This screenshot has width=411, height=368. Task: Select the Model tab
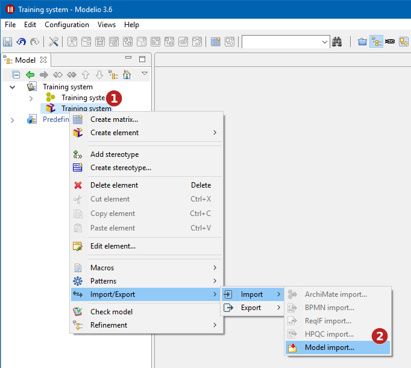tap(25, 60)
